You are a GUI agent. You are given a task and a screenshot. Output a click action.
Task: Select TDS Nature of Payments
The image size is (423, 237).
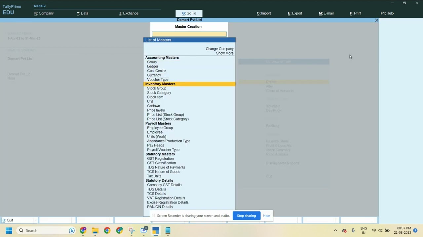point(166,167)
